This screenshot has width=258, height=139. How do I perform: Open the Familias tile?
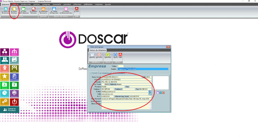tap(14, 52)
